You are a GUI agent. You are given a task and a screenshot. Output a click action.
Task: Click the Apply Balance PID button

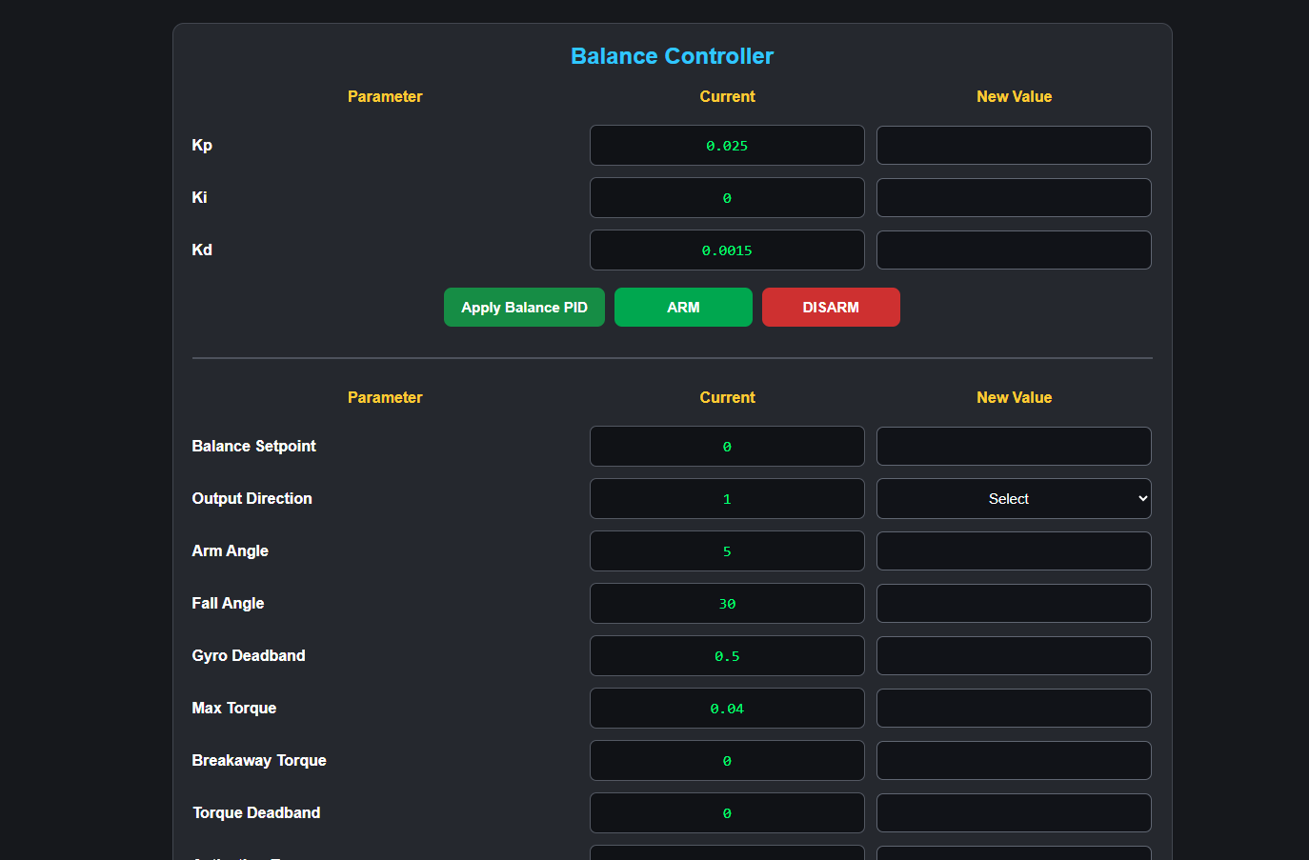point(524,308)
